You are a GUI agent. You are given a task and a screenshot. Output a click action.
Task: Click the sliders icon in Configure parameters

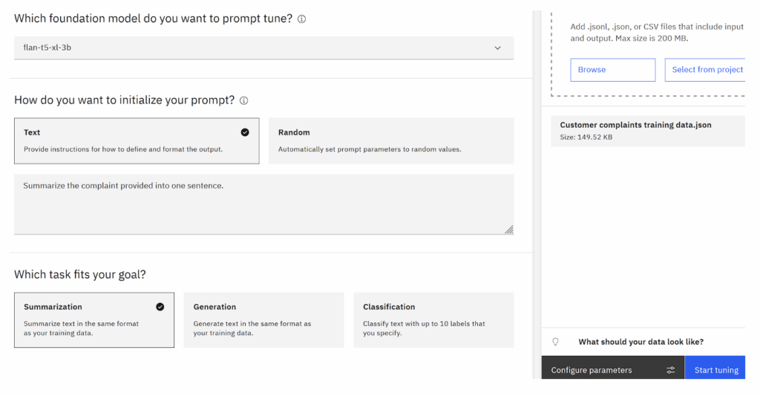(670, 370)
